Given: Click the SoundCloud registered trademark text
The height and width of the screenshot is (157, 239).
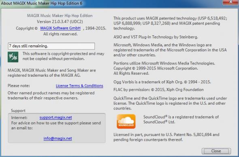Looking at the screenshot, I should [181, 119].
